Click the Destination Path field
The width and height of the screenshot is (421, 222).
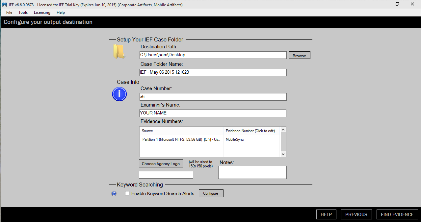213,55
